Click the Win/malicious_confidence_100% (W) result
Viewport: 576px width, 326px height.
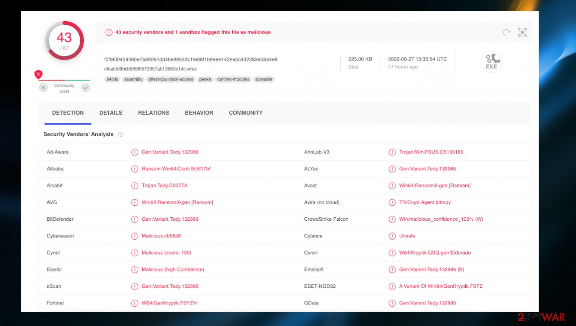pyautogui.click(x=441, y=219)
